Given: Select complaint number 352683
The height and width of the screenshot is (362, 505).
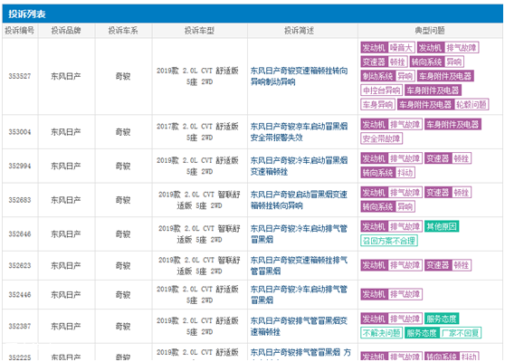Looking at the screenshot, I should [20, 200].
